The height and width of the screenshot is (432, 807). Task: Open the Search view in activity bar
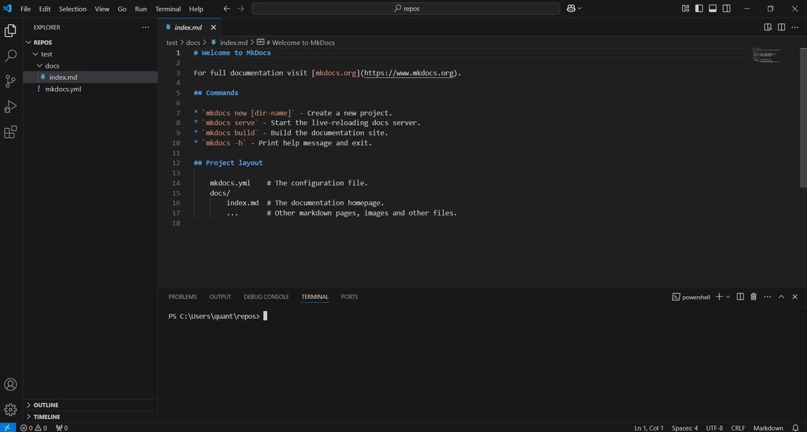click(x=10, y=56)
